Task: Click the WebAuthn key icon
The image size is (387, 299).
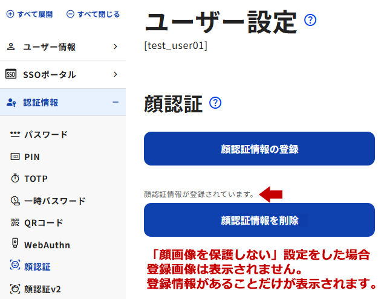Action: (15, 245)
